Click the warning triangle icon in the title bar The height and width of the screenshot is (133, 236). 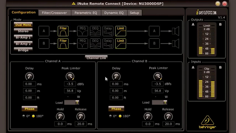coord(74,4)
